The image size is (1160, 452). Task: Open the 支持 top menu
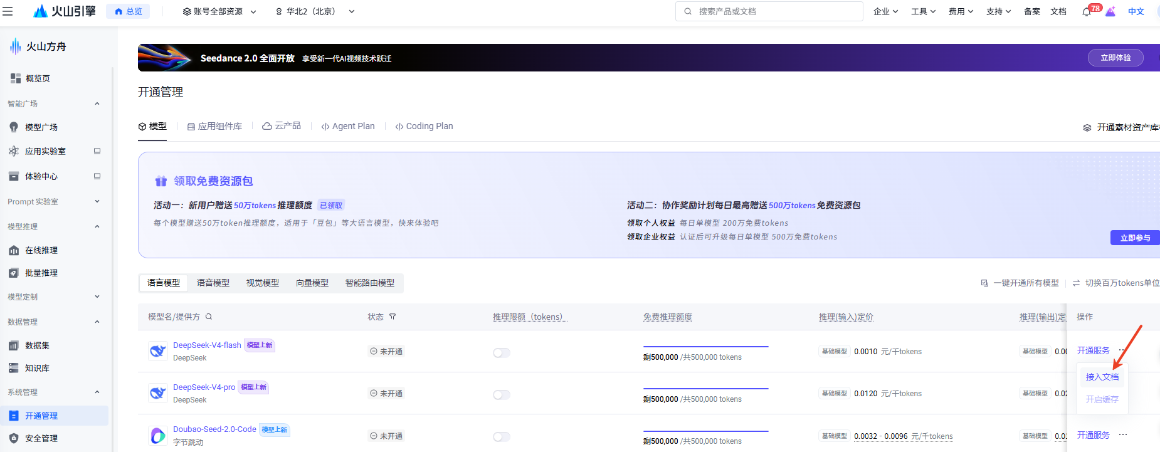tap(999, 11)
